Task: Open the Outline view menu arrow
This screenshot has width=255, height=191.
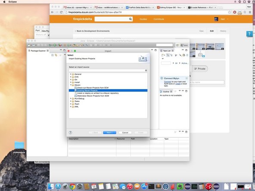Action: 180,91
